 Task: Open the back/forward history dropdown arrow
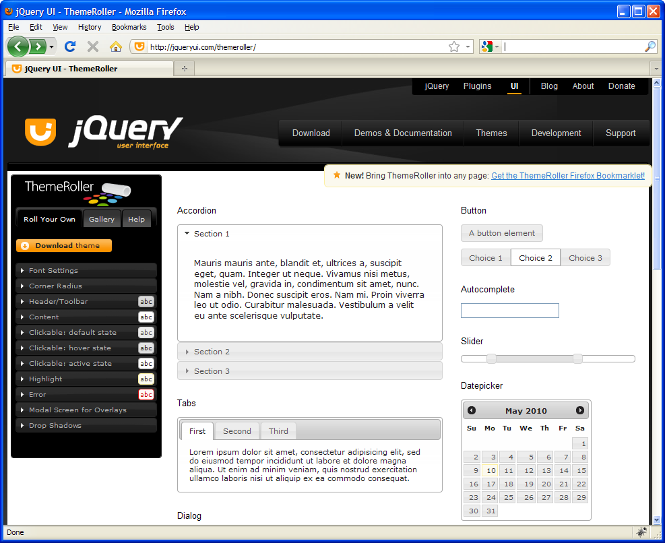51,46
